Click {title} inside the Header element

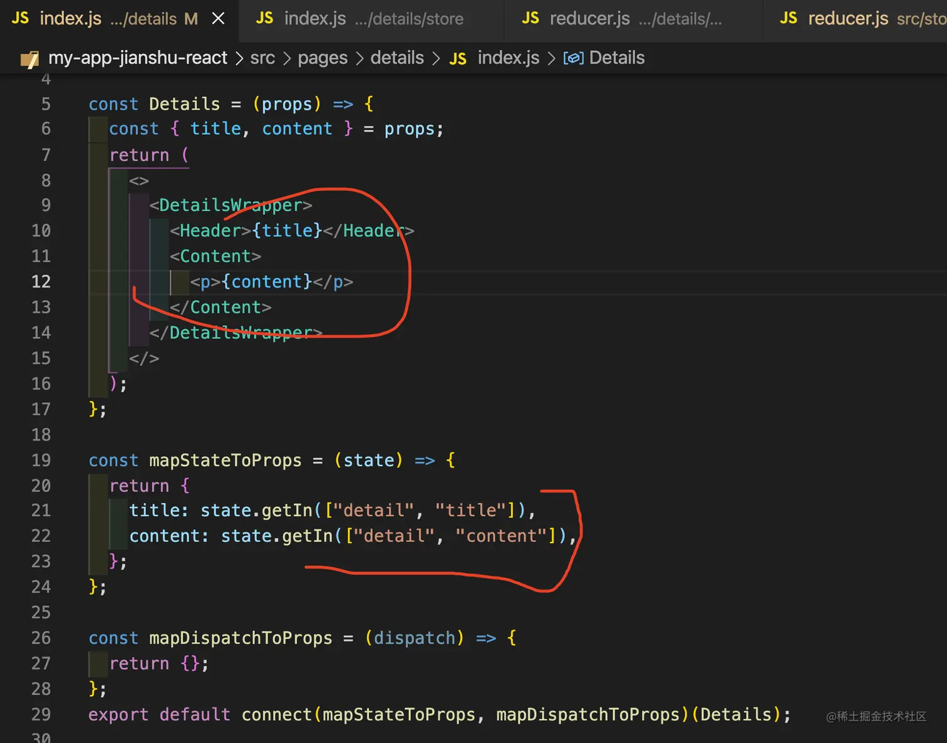pyautogui.click(x=287, y=231)
